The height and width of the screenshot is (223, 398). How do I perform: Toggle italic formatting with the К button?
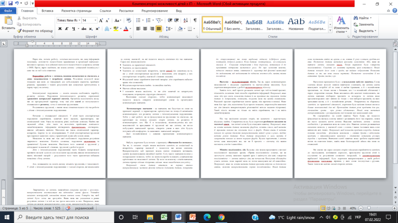[x=66, y=29]
